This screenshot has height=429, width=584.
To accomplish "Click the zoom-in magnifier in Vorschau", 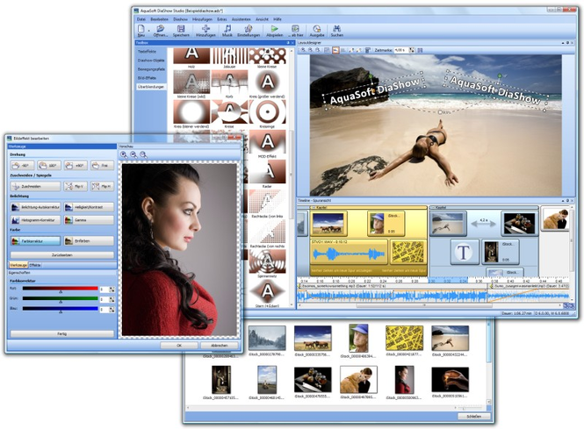I will point(124,154).
